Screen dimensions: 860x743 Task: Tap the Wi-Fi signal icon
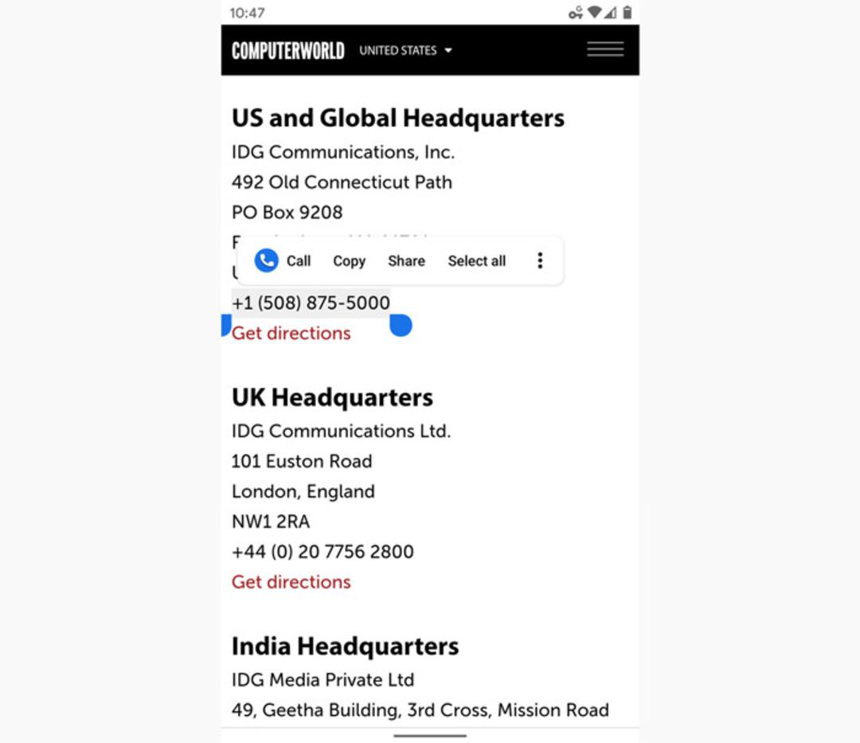point(594,12)
